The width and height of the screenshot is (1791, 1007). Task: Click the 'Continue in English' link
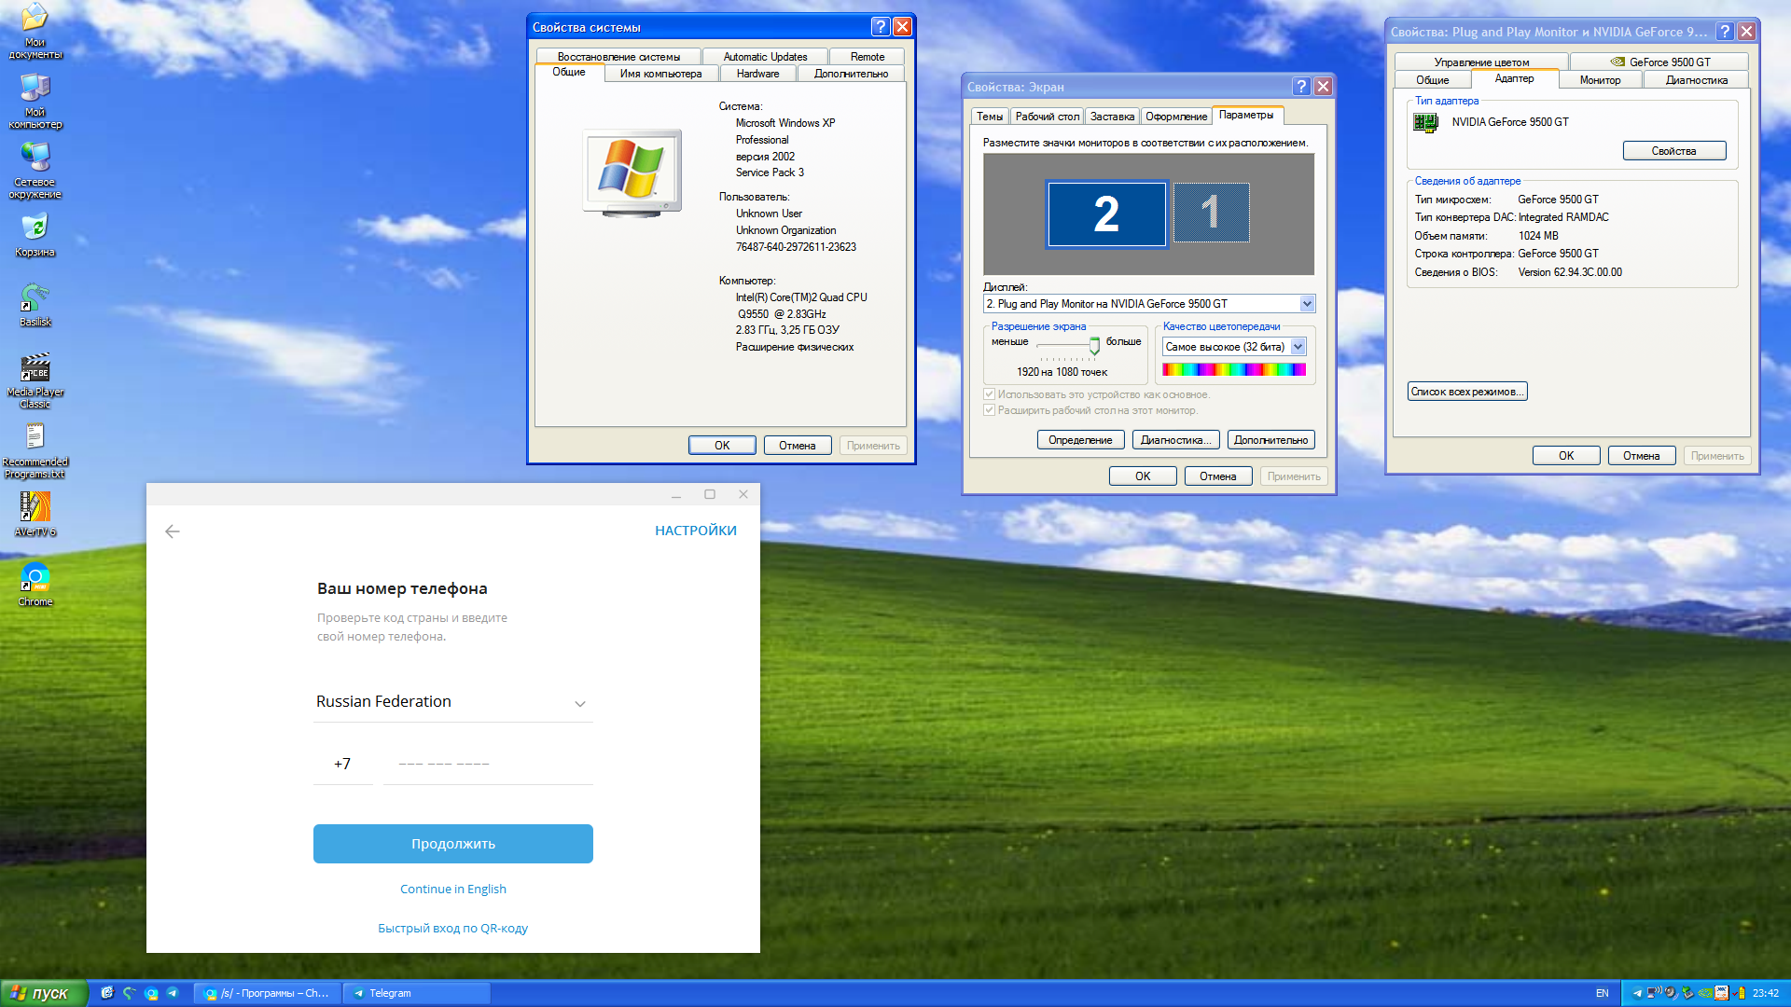452,890
